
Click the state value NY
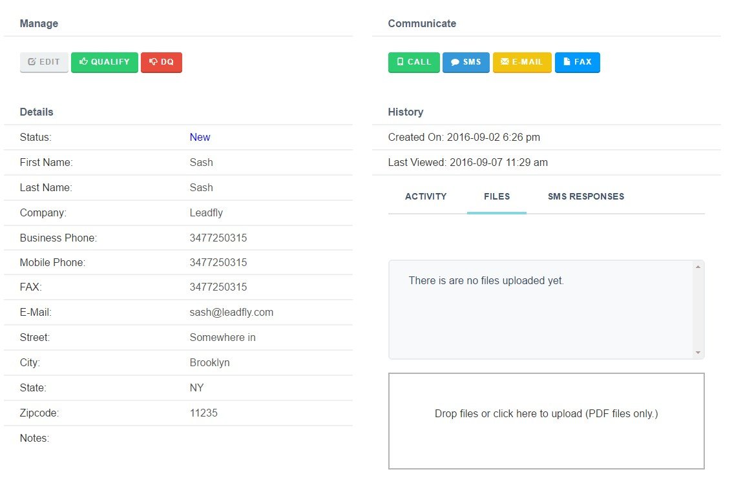pyautogui.click(x=196, y=388)
